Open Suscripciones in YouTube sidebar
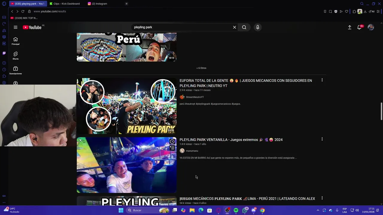 tap(16, 70)
